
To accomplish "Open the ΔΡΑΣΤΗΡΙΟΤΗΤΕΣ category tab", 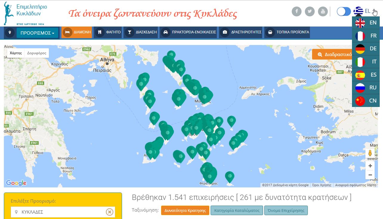I will click(242, 32).
